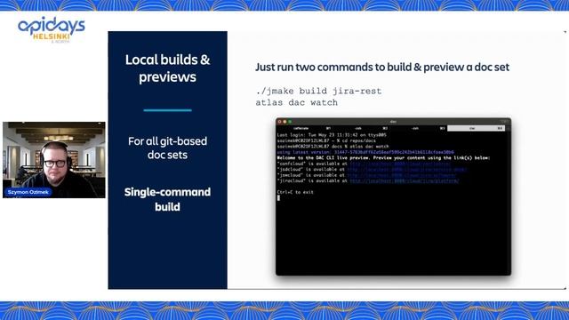Click the 'Last login: Tue May 23' terminal line
This screenshot has width=569, height=320.
[x=332, y=135]
